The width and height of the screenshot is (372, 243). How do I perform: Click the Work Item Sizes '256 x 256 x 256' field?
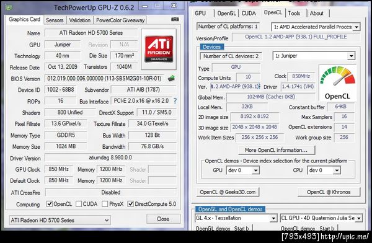click(x=260, y=137)
